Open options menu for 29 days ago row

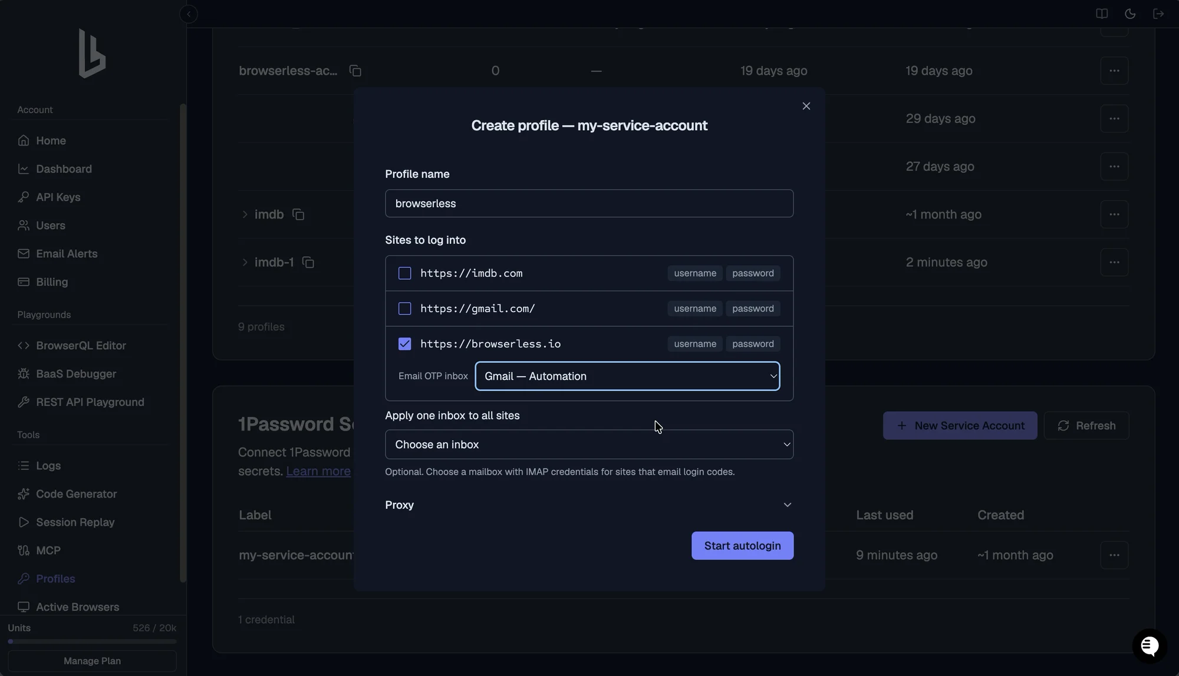(1114, 118)
